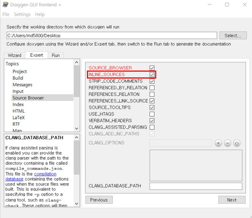
Task: Open the File menu
Action: (6, 14)
